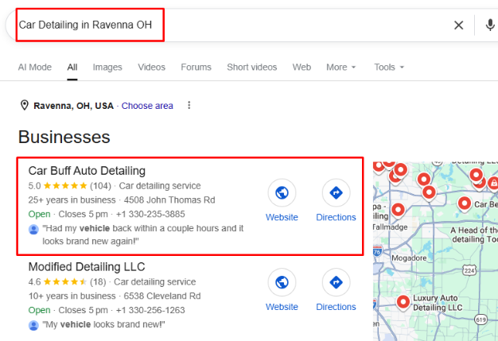
Task: Click the 5-star rating of Car Buff Auto Detailing
Action: point(65,185)
